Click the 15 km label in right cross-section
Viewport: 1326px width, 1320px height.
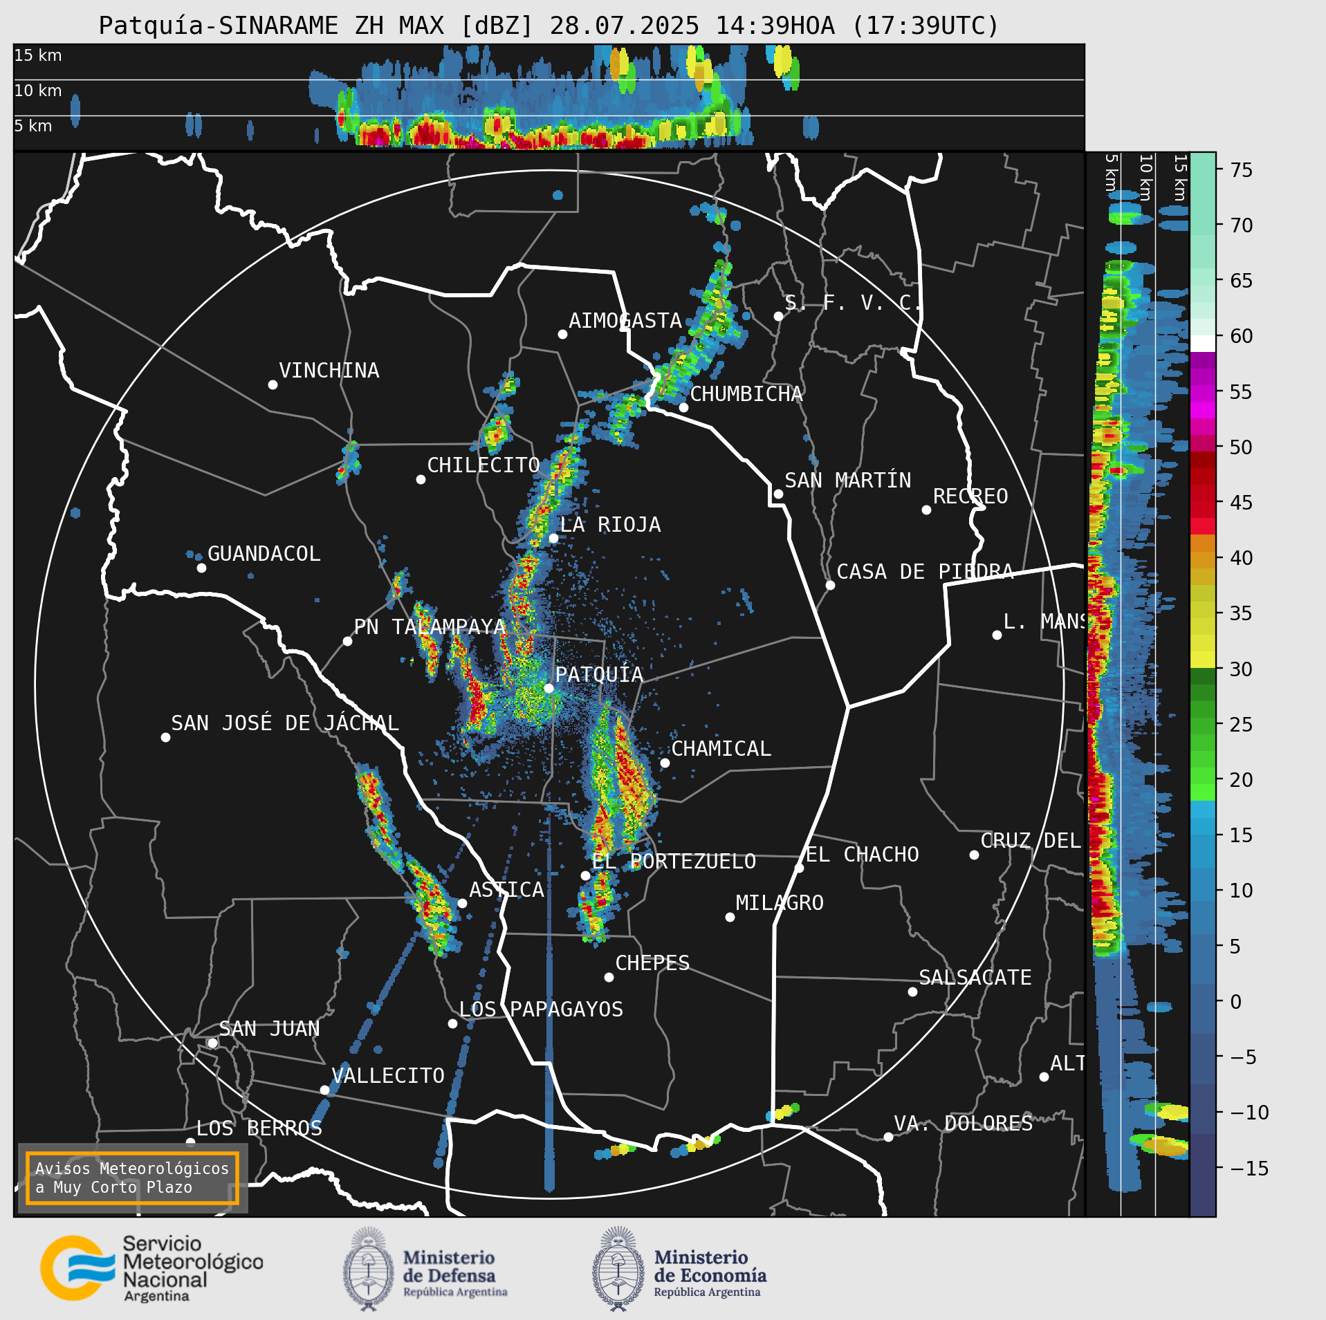point(1180,178)
